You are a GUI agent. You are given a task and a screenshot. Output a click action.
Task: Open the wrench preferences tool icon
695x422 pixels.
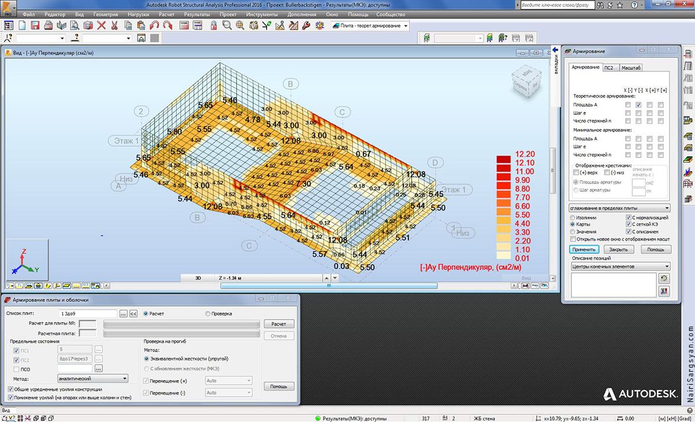click(306, 25)
